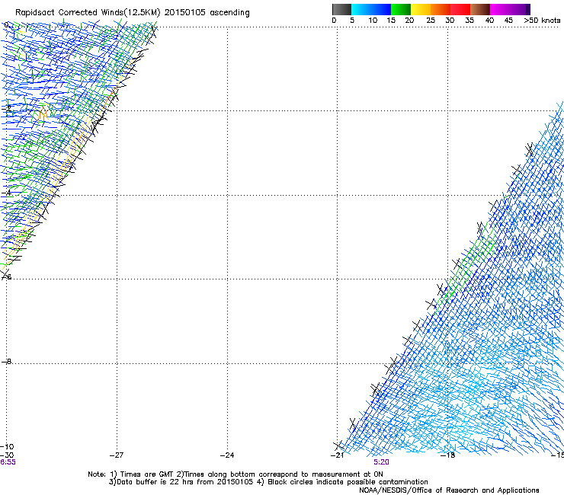Click the yellow 20-25 knots legend segment
Viewport: 564px width, 495px height.
click(421, 9)
